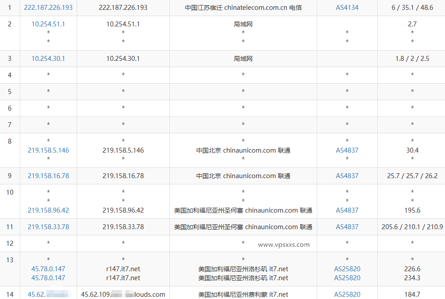Open the AS4134 link

[x=347, y=8]
